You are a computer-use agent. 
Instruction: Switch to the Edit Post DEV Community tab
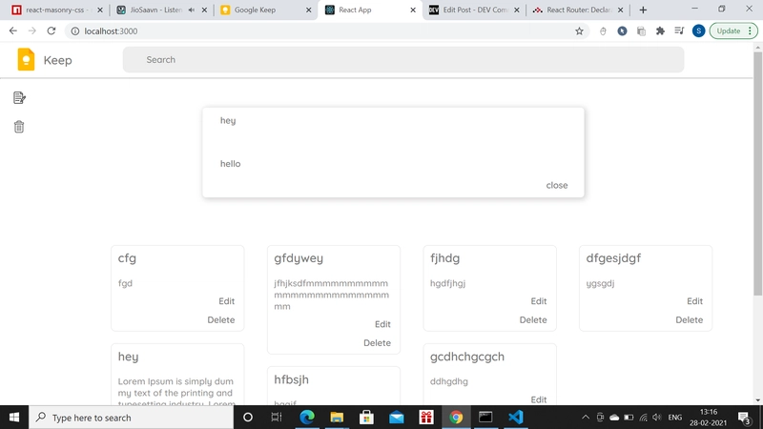(474, 10)
